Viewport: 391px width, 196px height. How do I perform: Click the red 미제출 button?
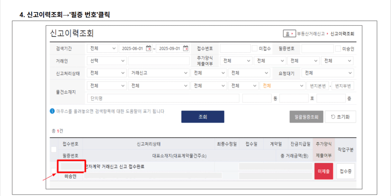pyautogui.click(x=323, y=171)
